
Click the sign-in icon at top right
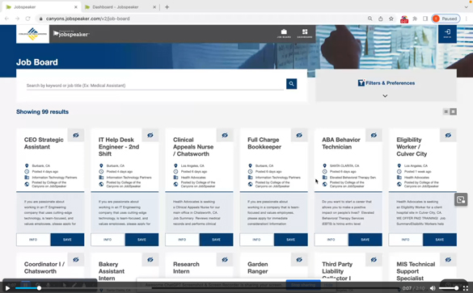[x=447, y=34]
